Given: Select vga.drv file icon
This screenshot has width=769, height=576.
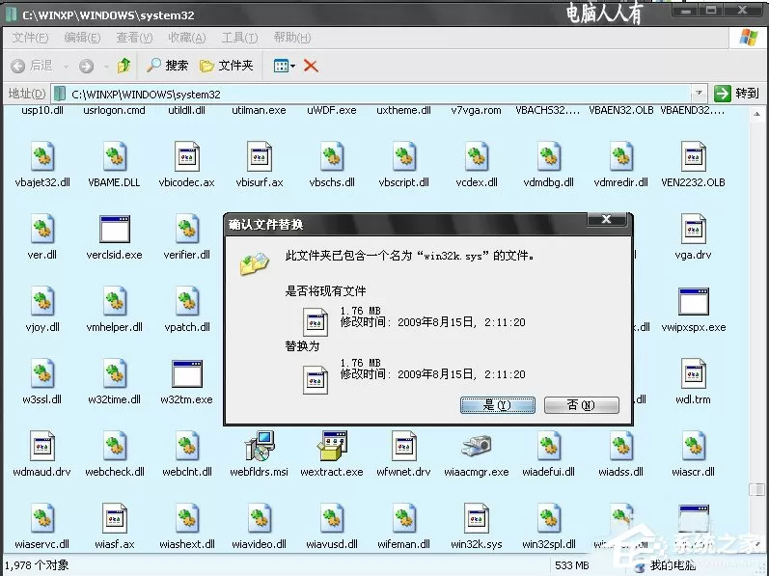Looking at the screenshot, I should [694, 229].
